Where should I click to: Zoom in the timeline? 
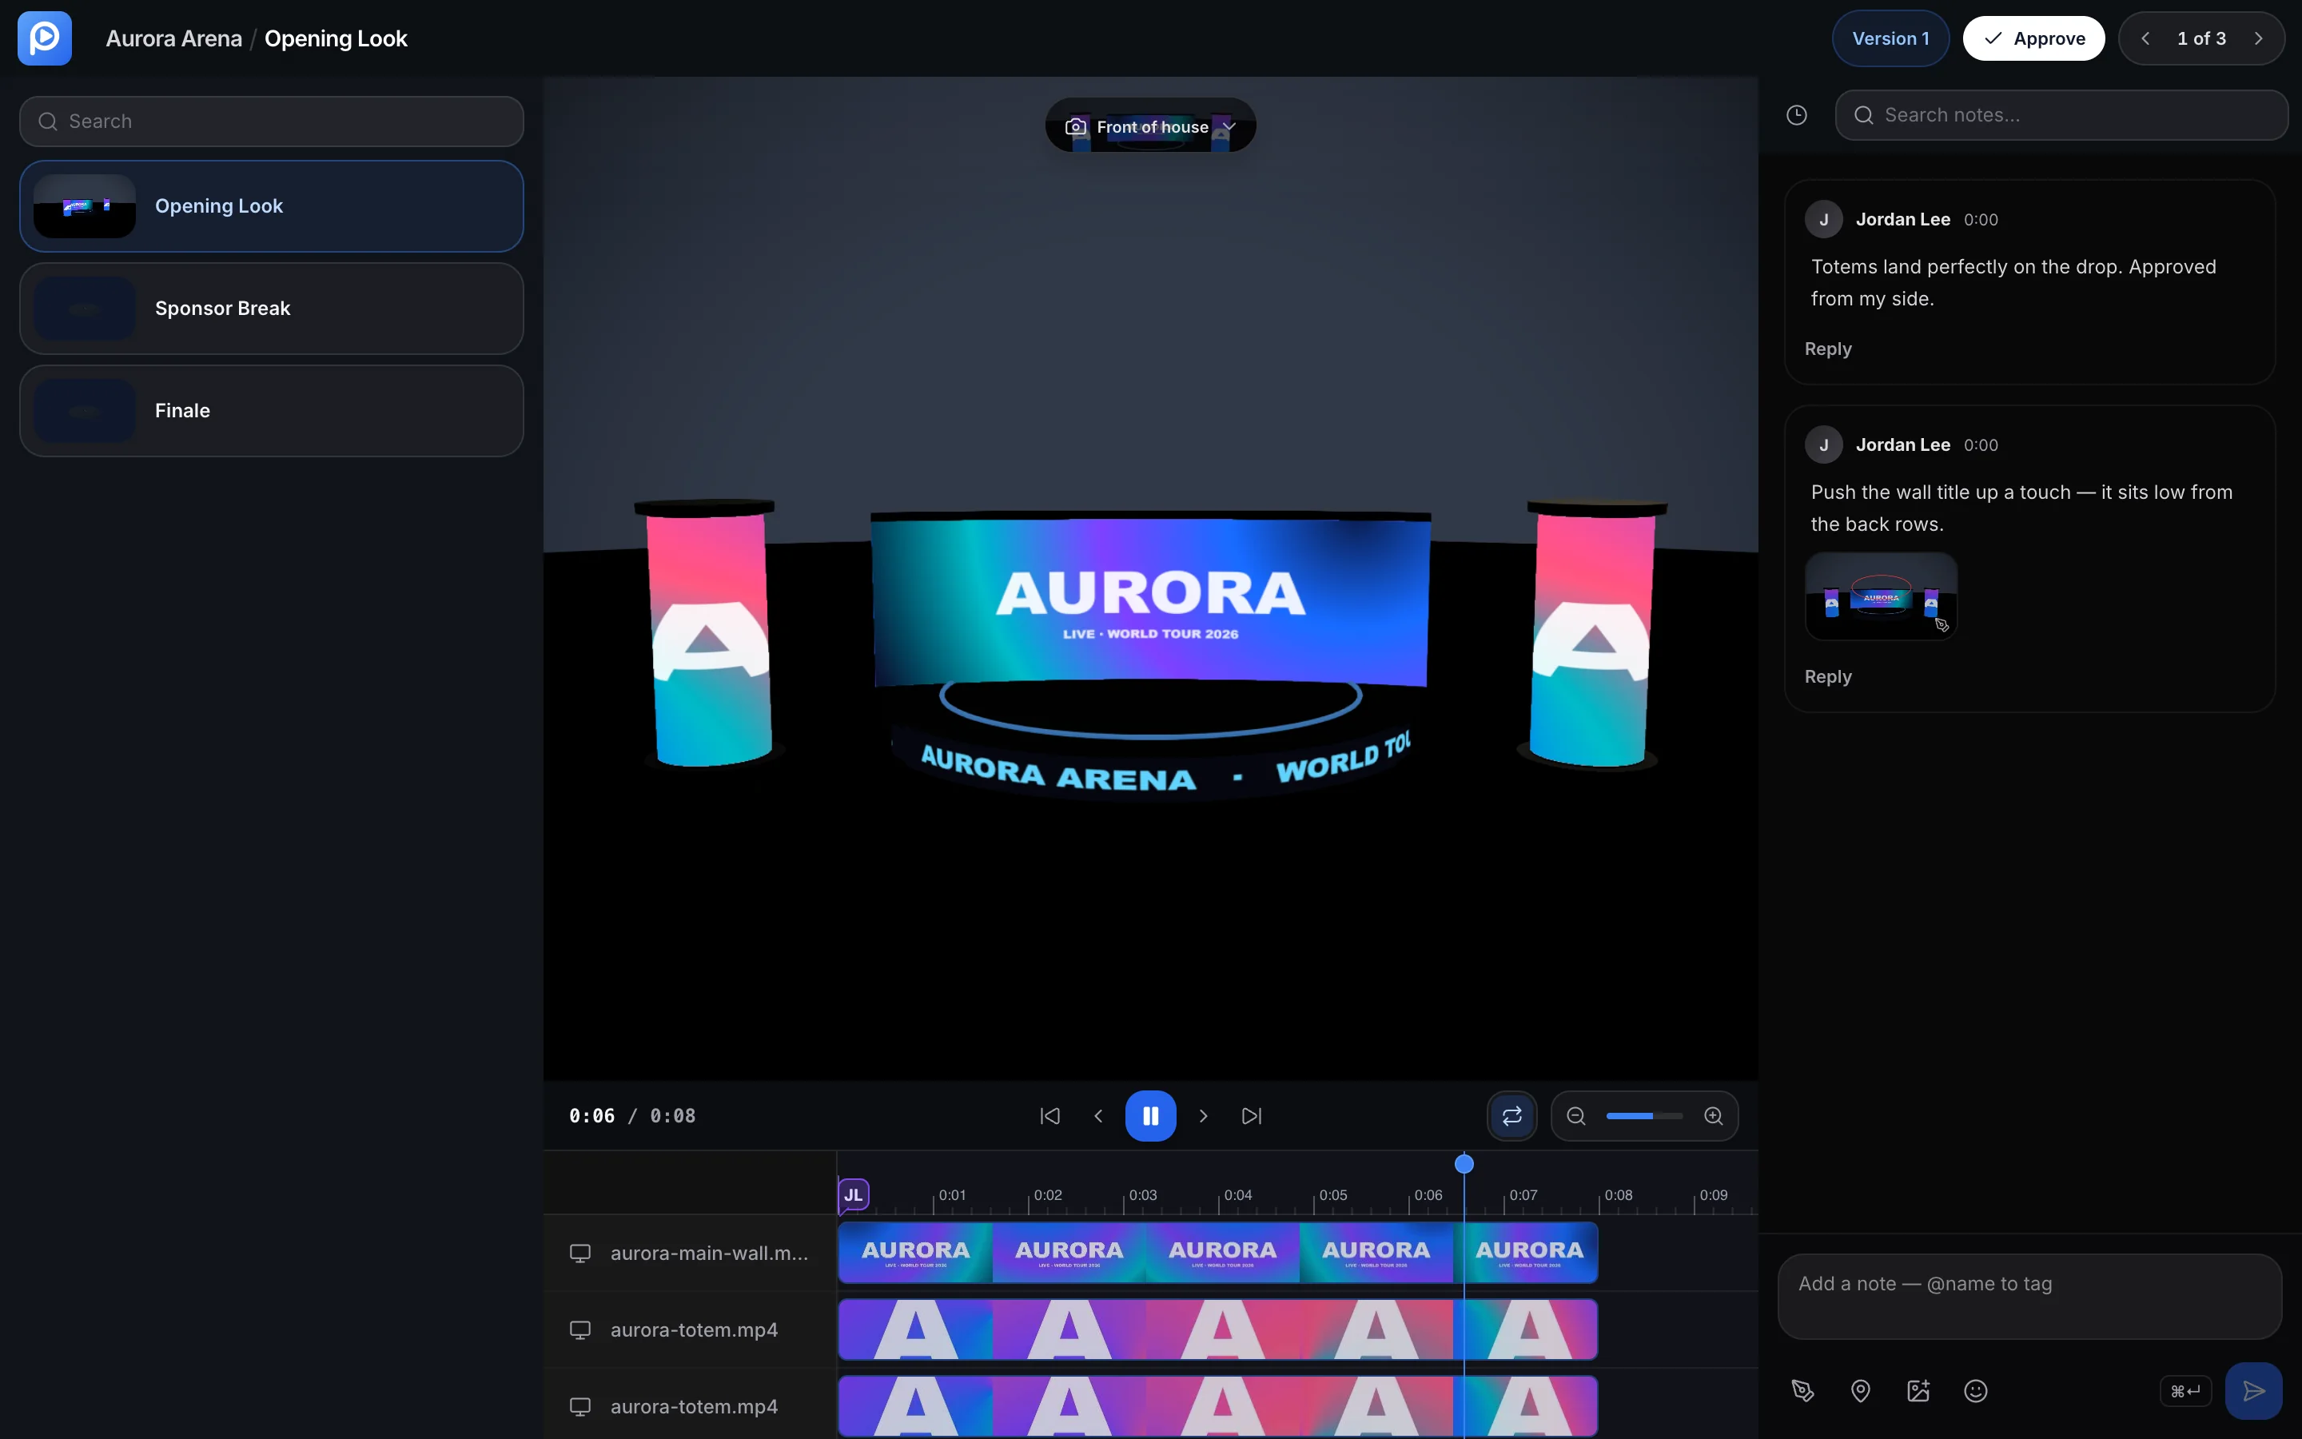coord(1713,1115)
